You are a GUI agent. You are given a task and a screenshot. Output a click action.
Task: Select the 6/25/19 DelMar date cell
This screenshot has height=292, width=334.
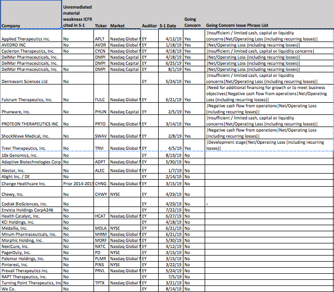[x=171, y=63]
